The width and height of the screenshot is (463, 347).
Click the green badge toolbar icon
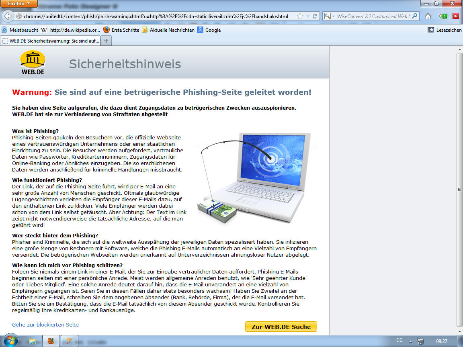443,16
